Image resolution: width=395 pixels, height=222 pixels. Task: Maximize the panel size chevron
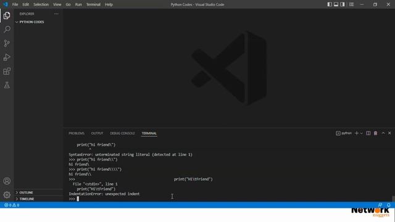[x=383, y=133]
